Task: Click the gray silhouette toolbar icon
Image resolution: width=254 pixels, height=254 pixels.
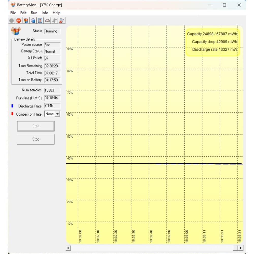Action: coord(54,21)
